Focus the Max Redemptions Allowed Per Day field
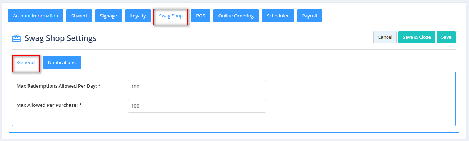Viewport: 469px width, 141px height. click(197, 87)
